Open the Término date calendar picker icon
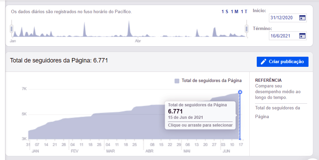This screenshot has height=160, width=319. 302,36
